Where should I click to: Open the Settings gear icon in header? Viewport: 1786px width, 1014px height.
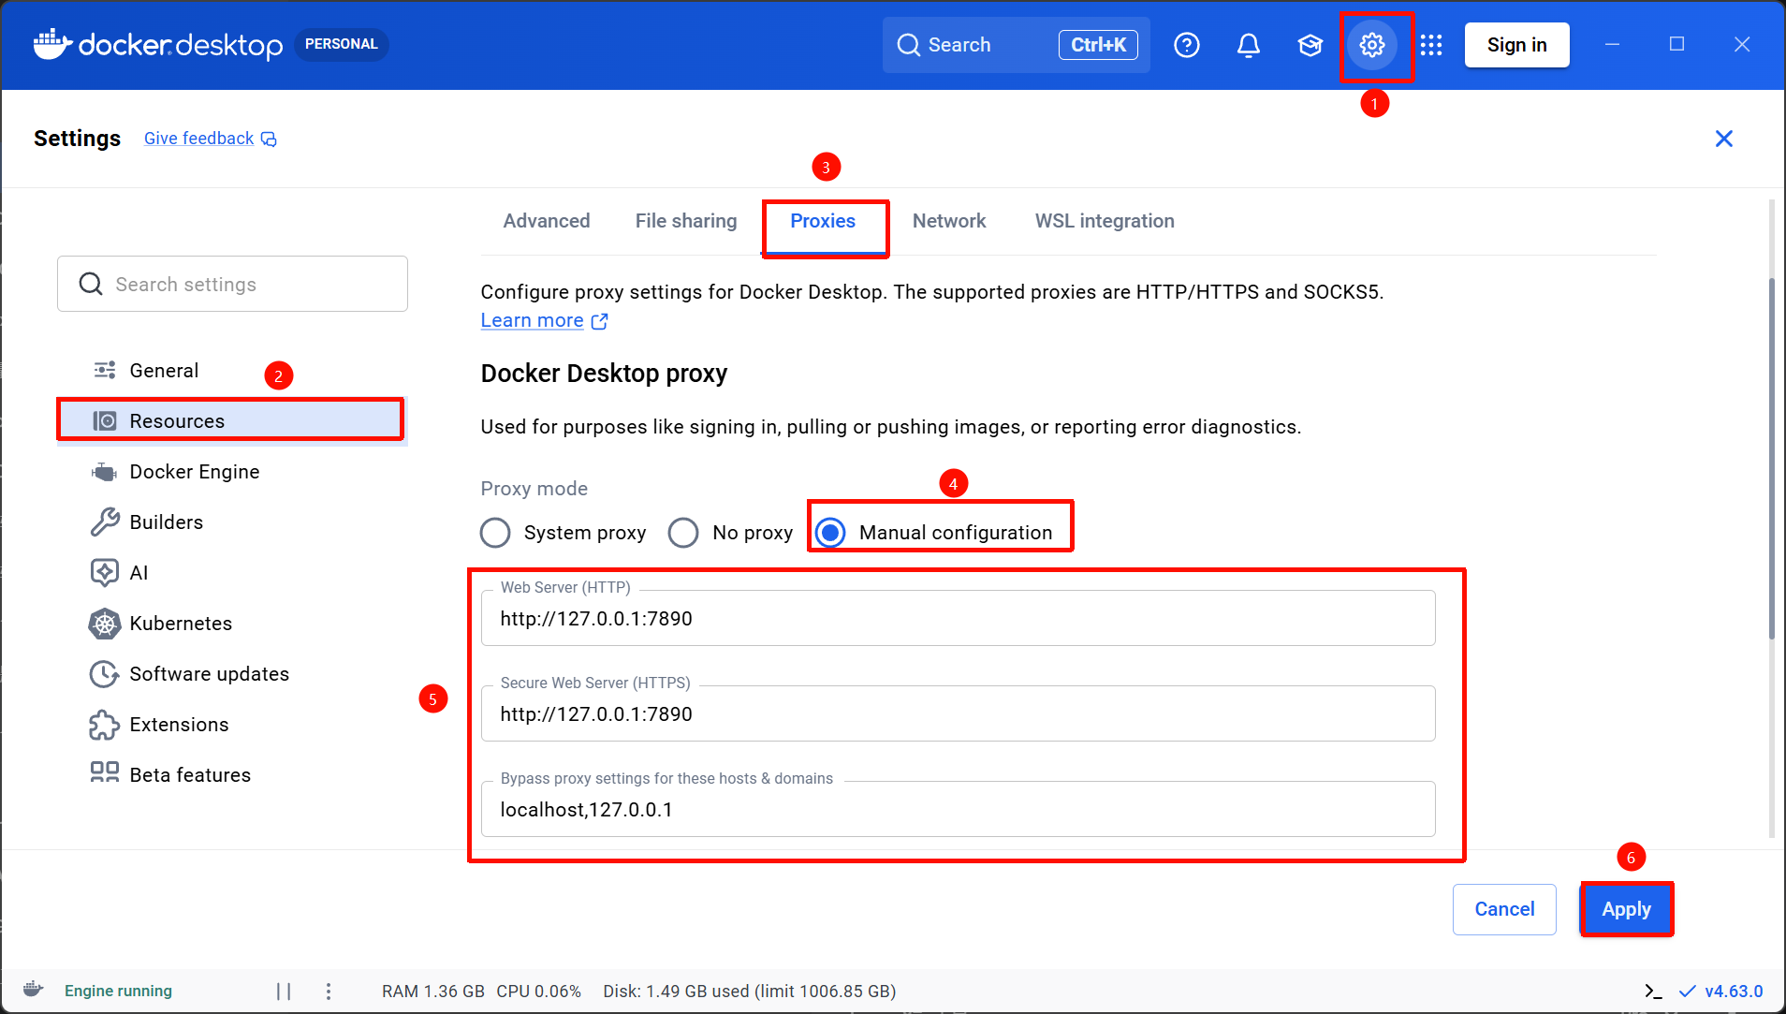1372,45
